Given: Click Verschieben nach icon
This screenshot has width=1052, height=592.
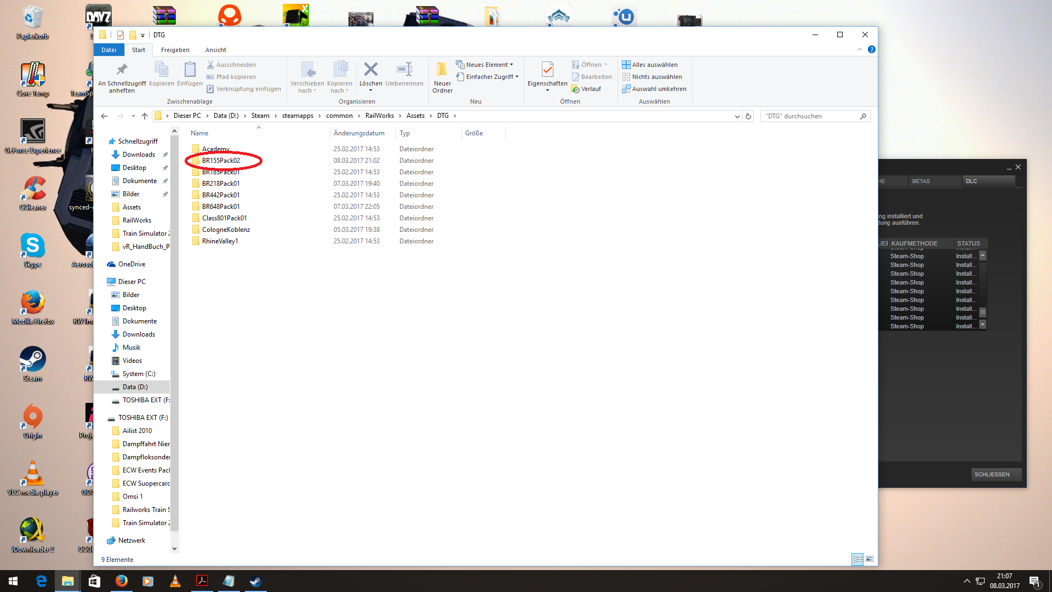Looking at the screenshot, I should [x=307, y=70].
